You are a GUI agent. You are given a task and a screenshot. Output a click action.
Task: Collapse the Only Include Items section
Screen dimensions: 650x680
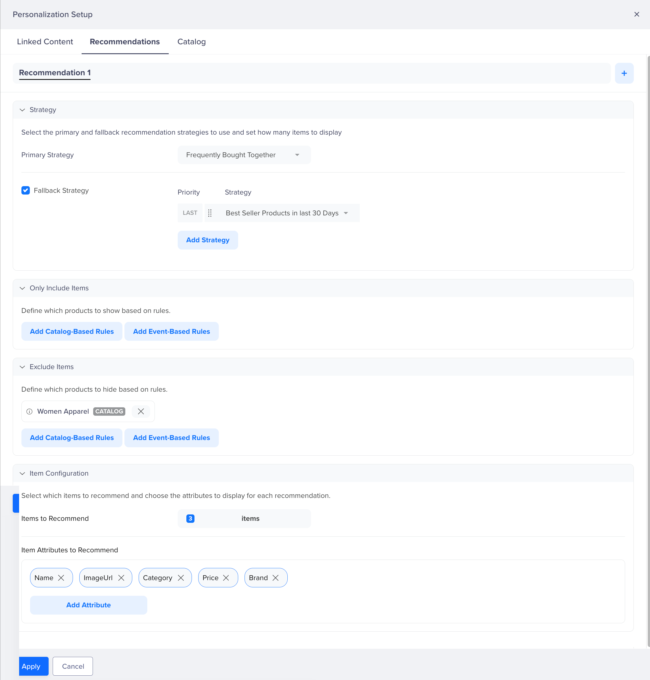23,288
